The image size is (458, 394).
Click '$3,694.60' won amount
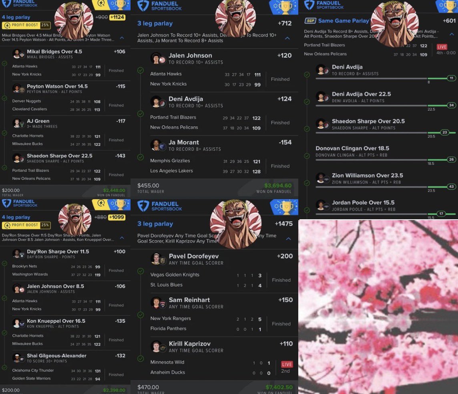277,186
